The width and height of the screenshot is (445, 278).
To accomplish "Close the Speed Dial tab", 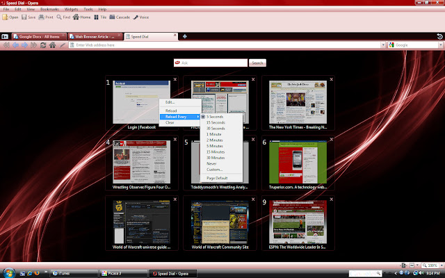I will [175, 35].
